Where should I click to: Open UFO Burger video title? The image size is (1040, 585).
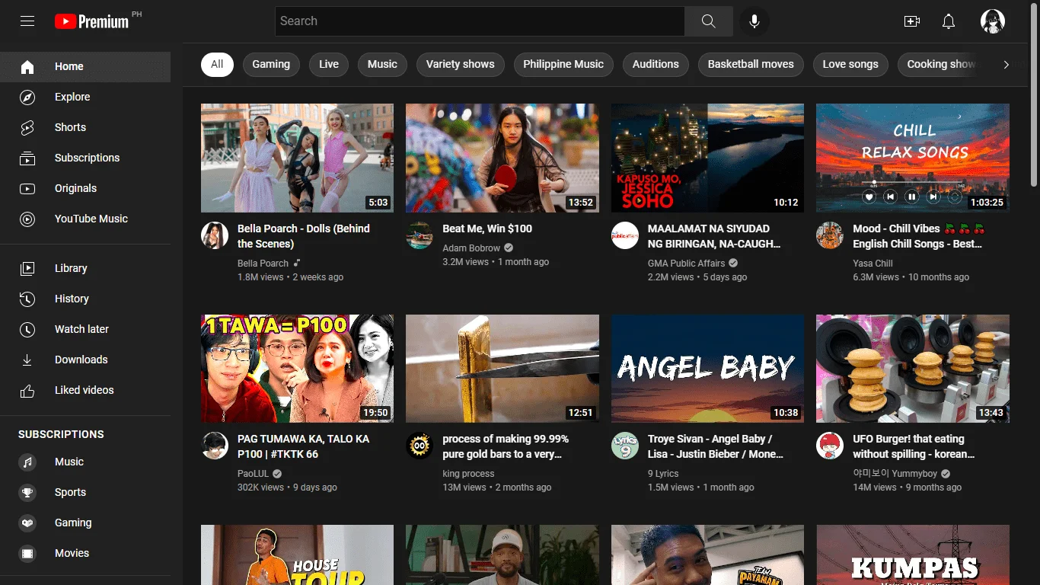click(x=914, y=446)
